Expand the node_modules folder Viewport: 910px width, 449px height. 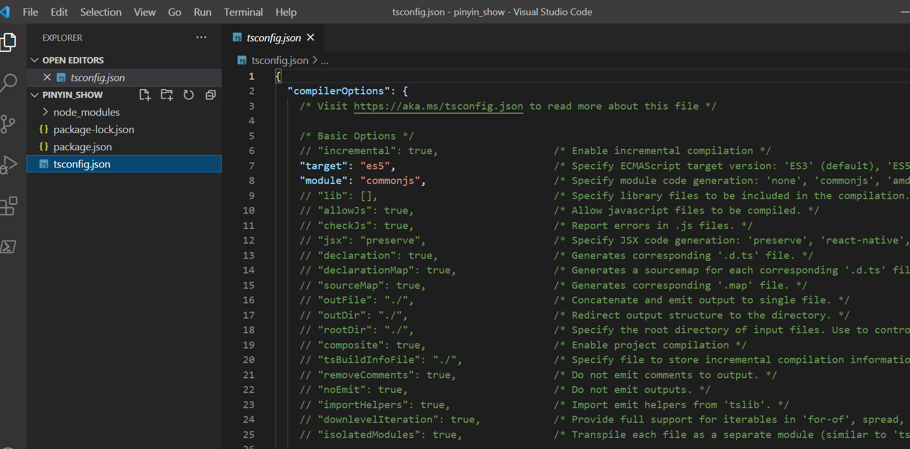point(45,112)
